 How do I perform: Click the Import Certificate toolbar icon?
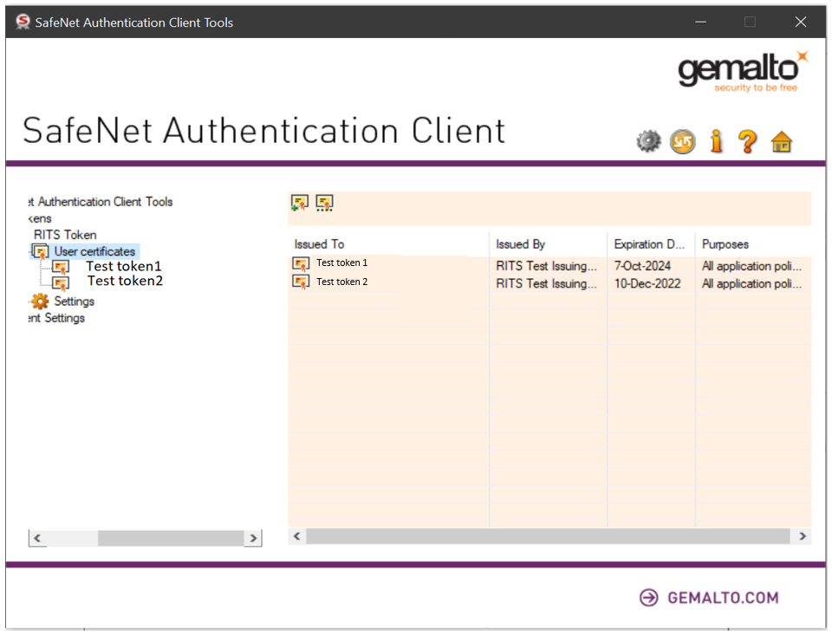(x=300, y=203)
